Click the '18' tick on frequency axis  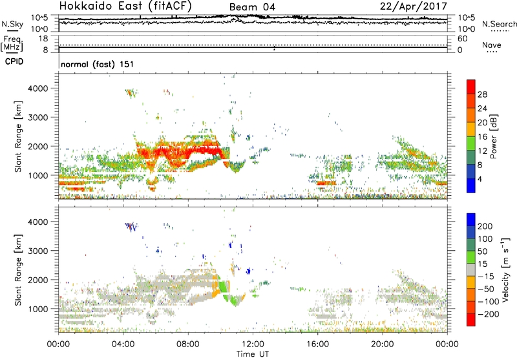pos(43,39)
